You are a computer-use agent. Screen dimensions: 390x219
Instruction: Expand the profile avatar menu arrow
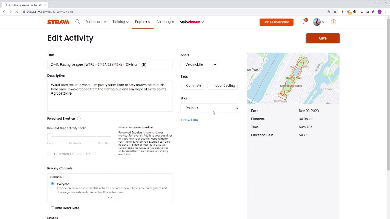coord(323,22)
